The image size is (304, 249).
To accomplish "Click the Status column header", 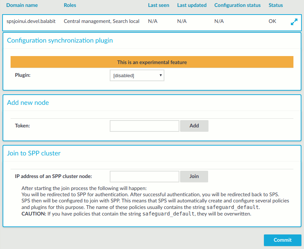I will (276, 5).
